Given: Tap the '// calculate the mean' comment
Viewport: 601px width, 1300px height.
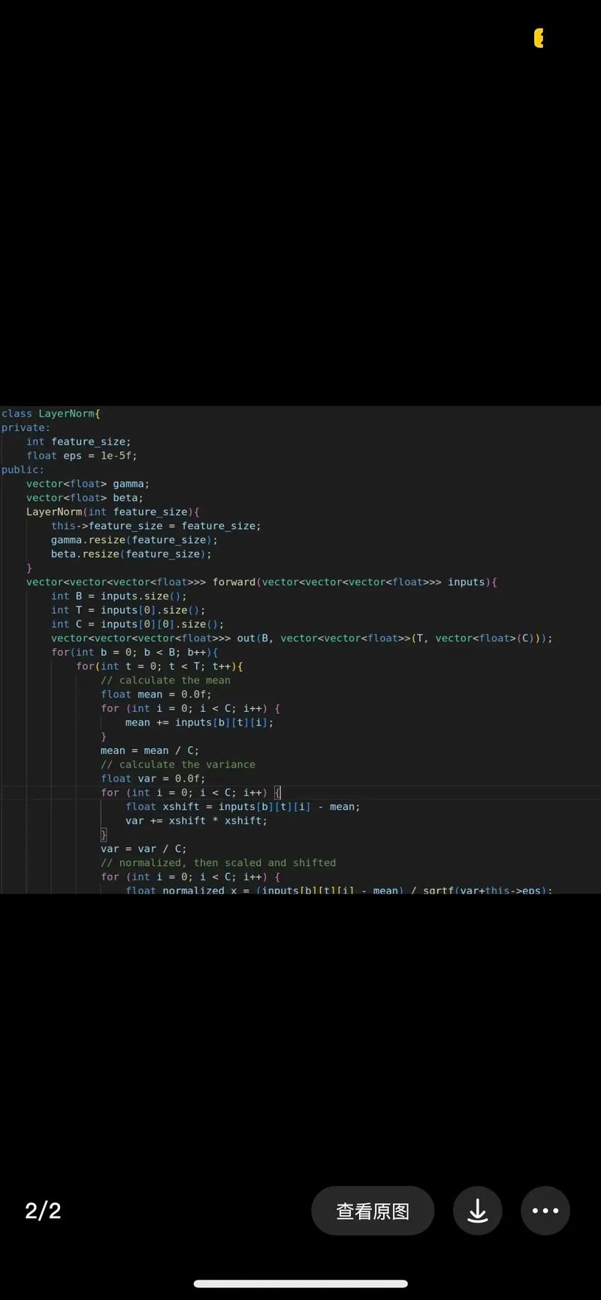Looking at the screenshot, I should click(x=165, y=680).
